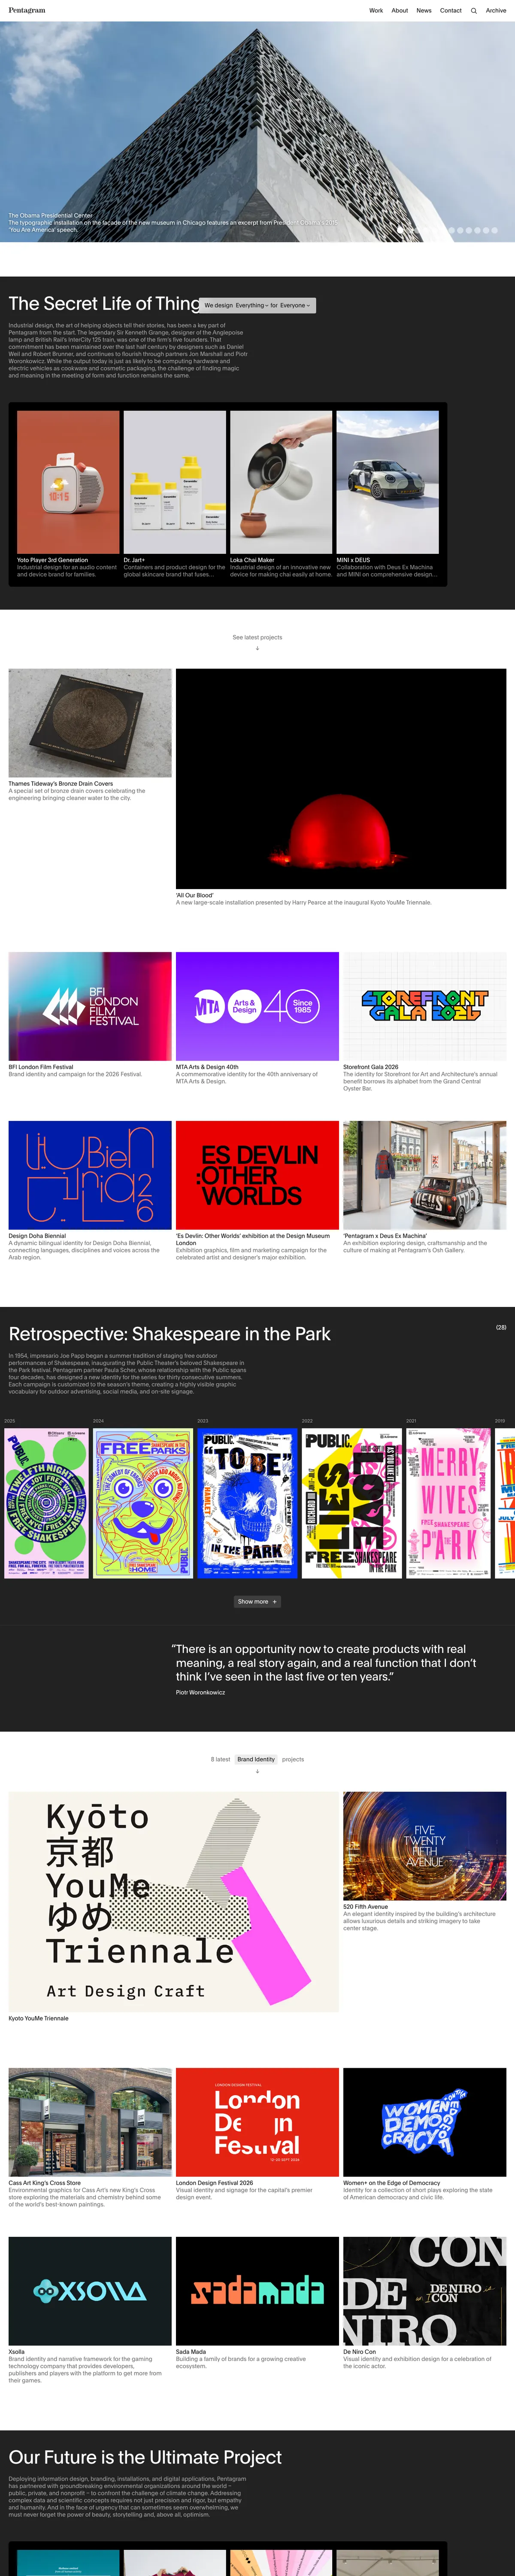Open the 'All Our Blood' red dome image
Image resolution: width=515 pixels, height=2576 pixels.
[341, 779]
